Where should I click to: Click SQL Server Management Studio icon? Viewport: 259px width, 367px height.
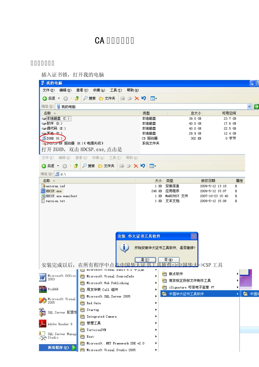[x=43, y=336]
